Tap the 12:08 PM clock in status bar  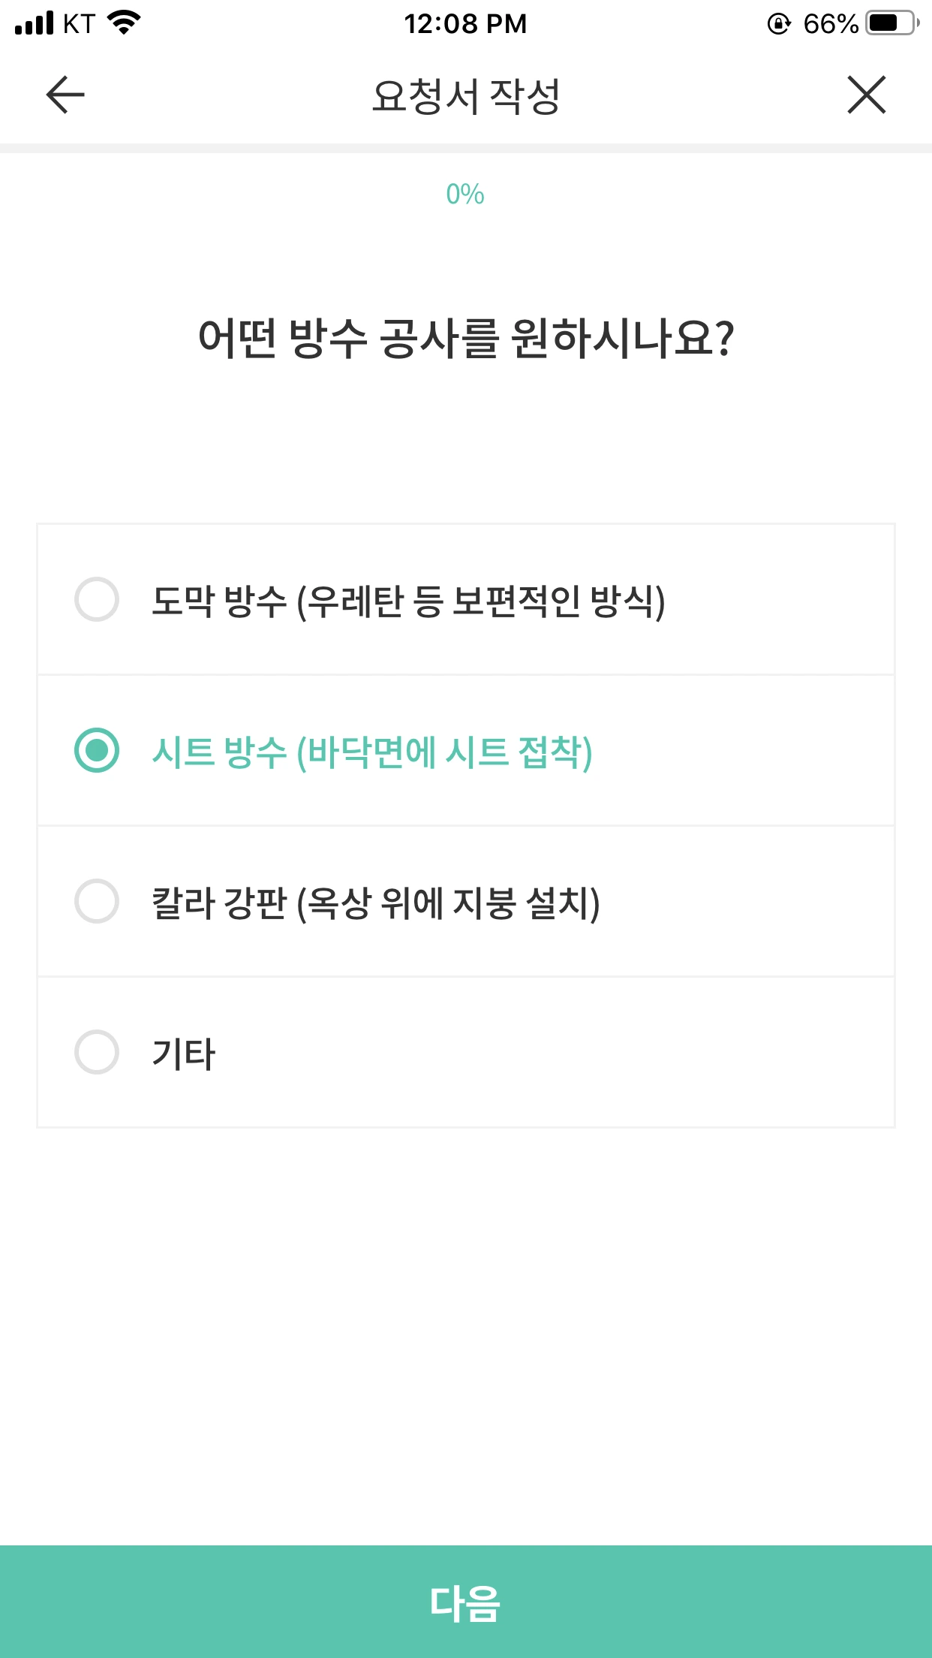point(465,24)
